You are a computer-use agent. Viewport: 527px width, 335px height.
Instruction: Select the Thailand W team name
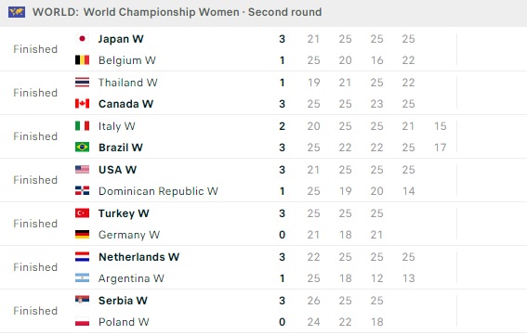127,83
